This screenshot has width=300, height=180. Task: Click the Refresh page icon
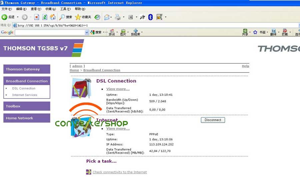[45, 17]
